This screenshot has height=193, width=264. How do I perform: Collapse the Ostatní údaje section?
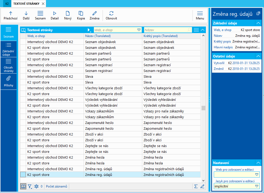(258, 56)
